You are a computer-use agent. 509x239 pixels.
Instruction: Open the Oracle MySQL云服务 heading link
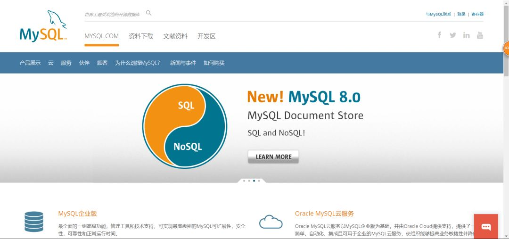(324, 214)
